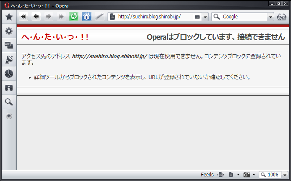Open the satellite dish panel

9,59
